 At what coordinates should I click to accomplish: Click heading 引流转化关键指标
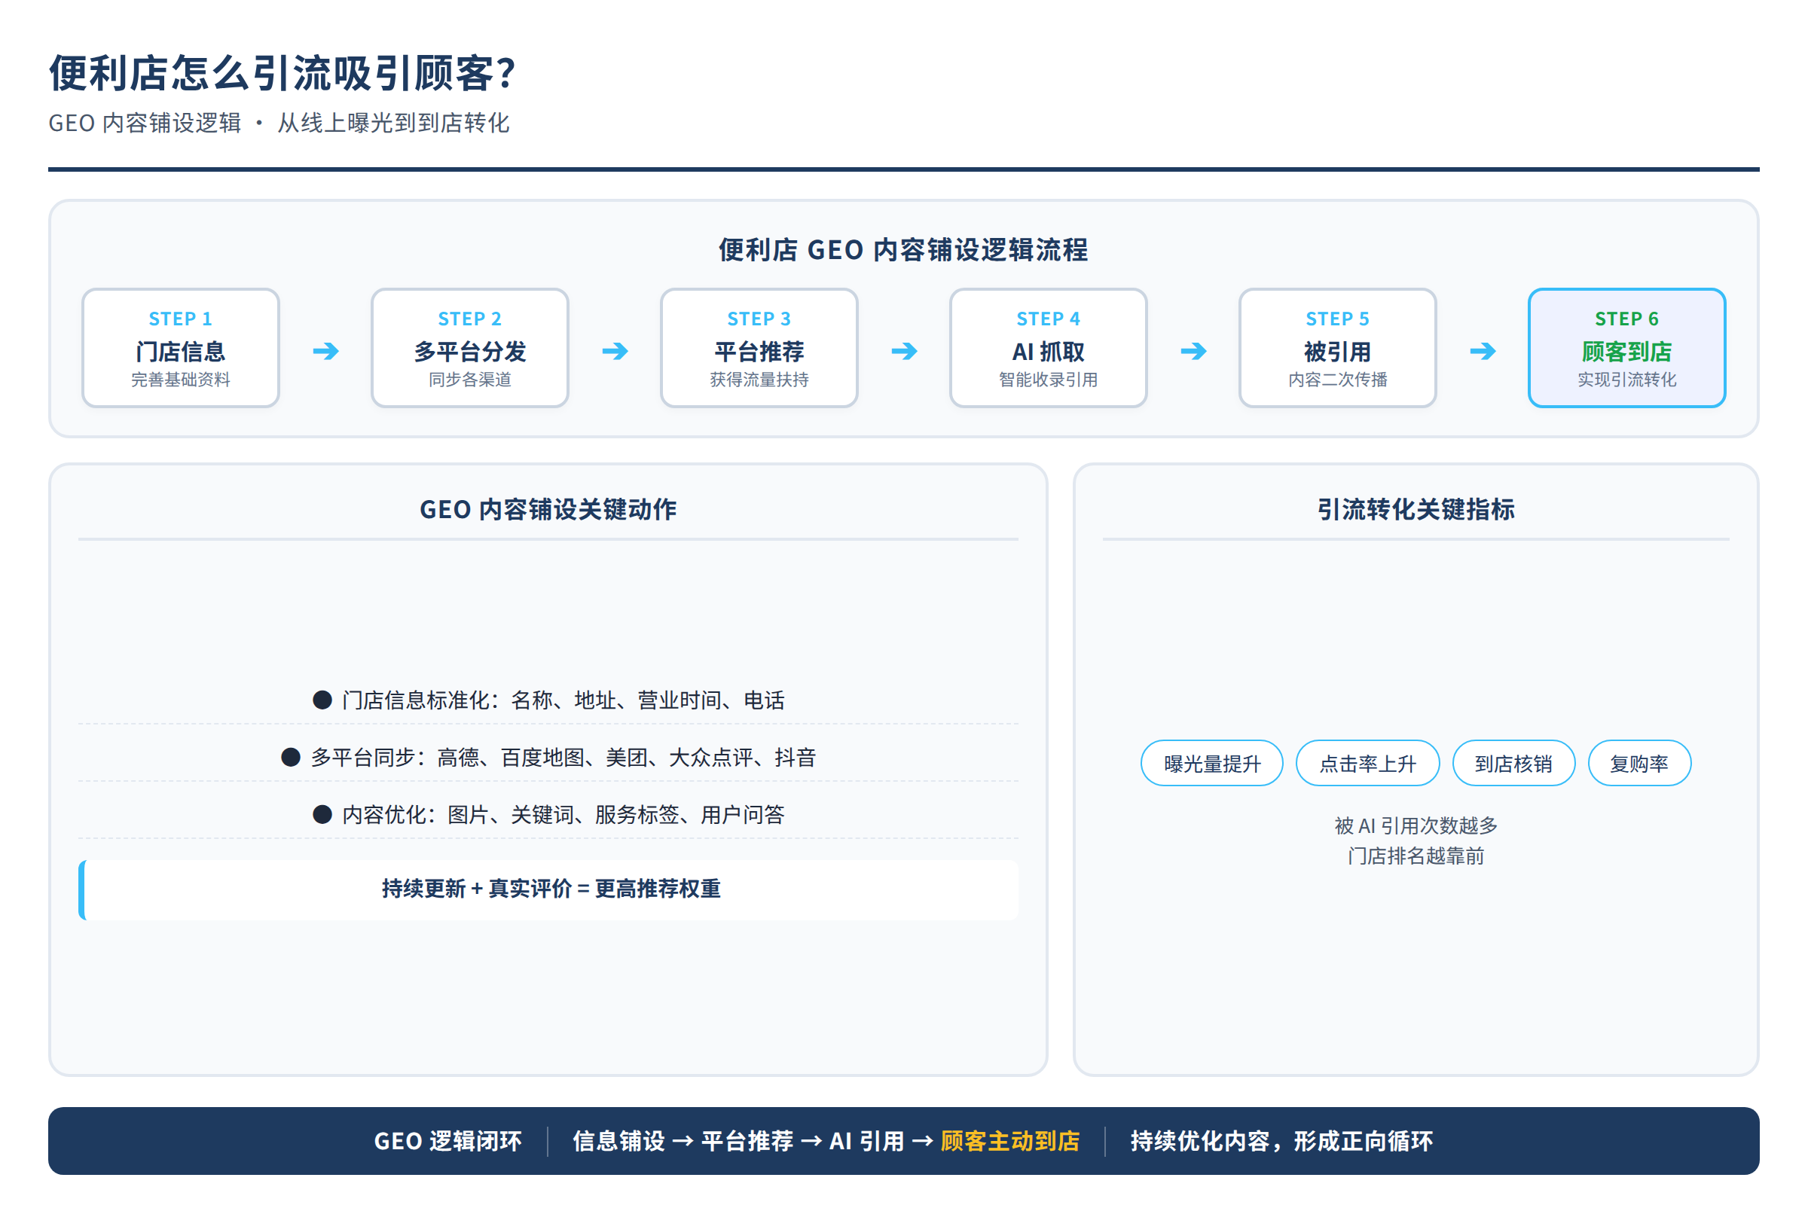1416,509
